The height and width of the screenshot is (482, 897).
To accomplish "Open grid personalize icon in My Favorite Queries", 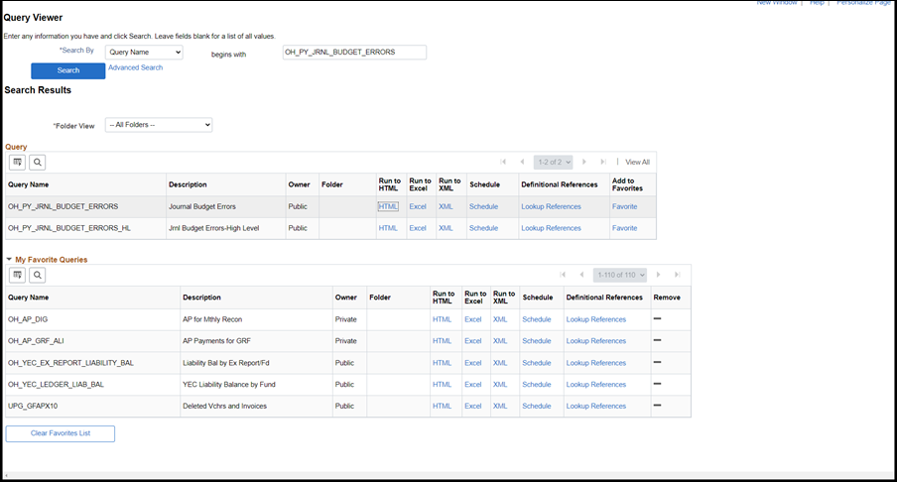I will pyautogui.click(x=17, y=275).
